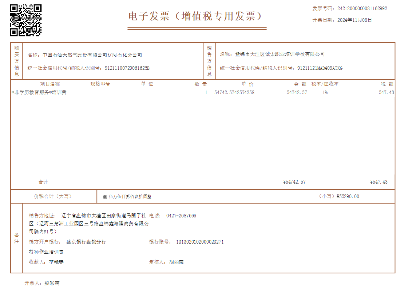Click the 收款人 label
This screenshot has width=412, height=293.
click(36, 262)
